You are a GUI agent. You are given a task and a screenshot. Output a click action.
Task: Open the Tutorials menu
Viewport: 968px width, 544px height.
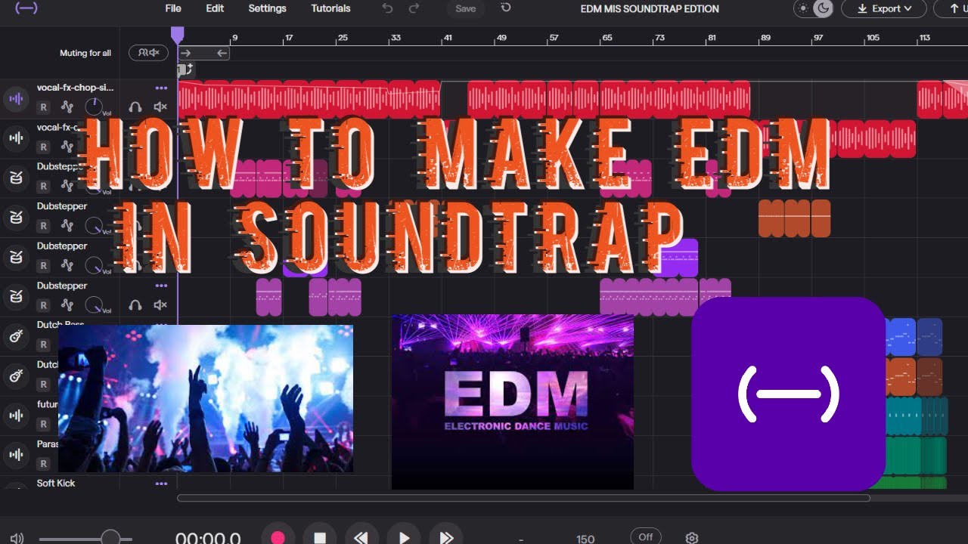click(x=330, y=8)
